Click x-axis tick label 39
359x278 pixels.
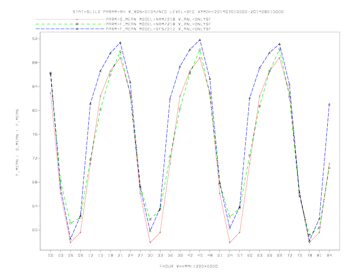coord(180,255)
